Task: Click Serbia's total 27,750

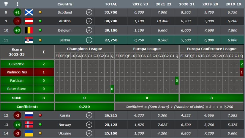Action: click(111, 40)
